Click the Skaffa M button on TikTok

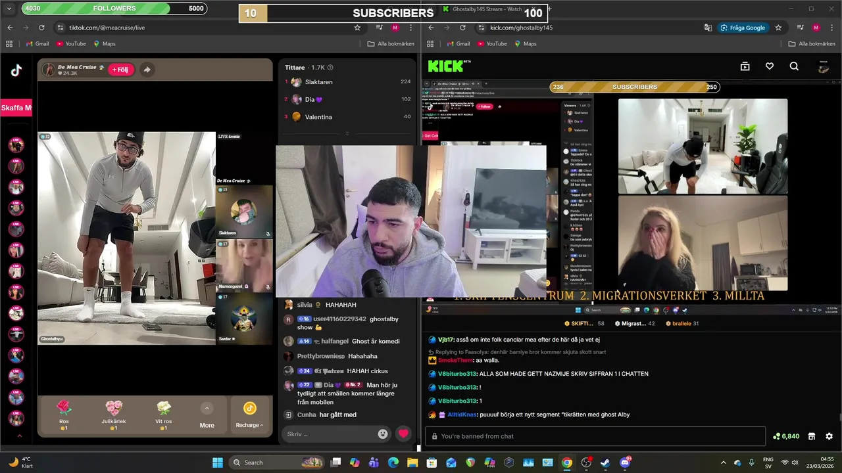click(16, 108)
